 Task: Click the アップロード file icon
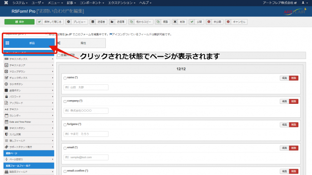point(6,103)
